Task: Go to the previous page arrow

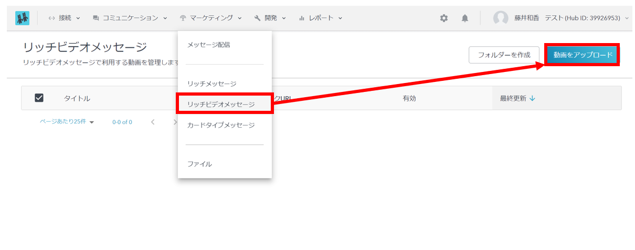Action: [x=153, y=122]
